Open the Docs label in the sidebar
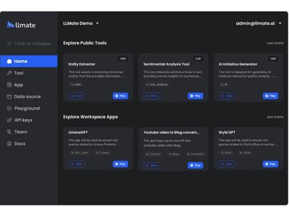The image size is (289, 217). 20,144
